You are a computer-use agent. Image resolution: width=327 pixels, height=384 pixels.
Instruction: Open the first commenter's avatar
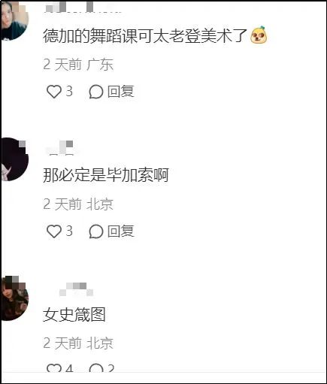pos(14,20)
